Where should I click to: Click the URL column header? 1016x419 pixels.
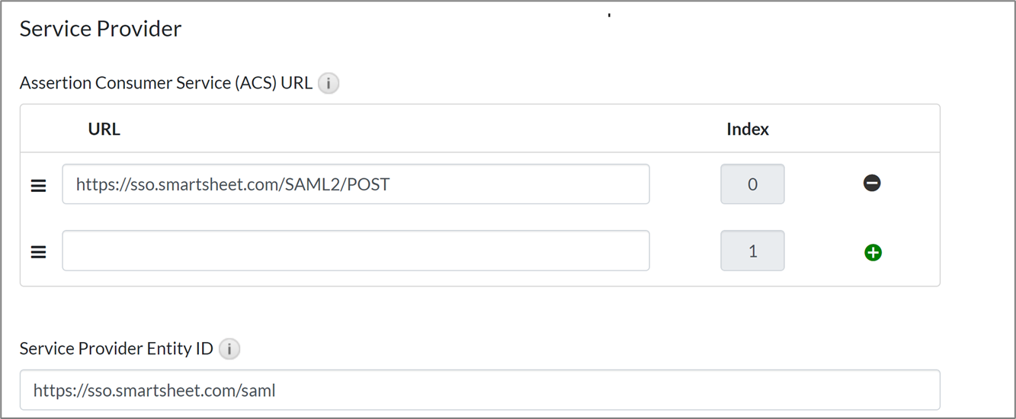click(x=104, y=130)
